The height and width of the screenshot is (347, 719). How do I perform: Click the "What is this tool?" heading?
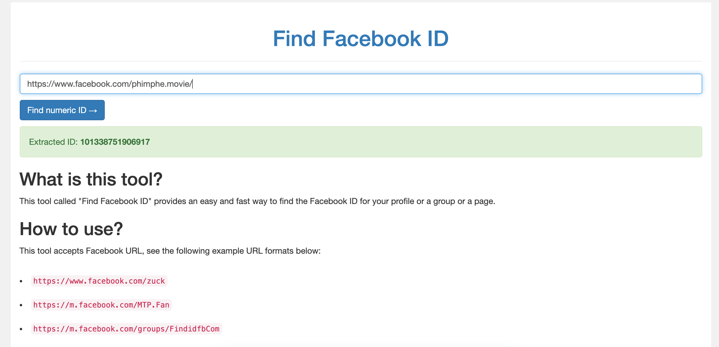tap(91, 179)
